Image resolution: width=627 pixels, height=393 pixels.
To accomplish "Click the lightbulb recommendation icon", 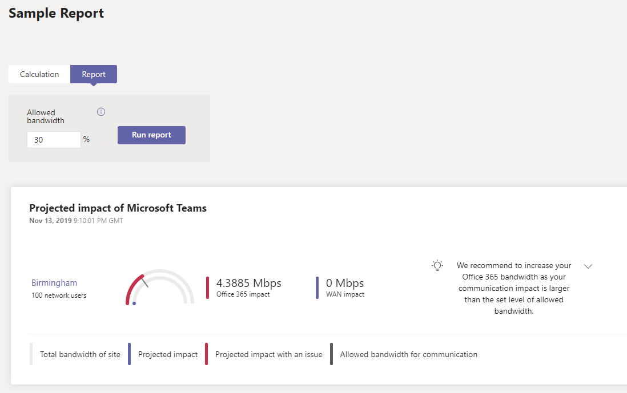I will (437, 266).
